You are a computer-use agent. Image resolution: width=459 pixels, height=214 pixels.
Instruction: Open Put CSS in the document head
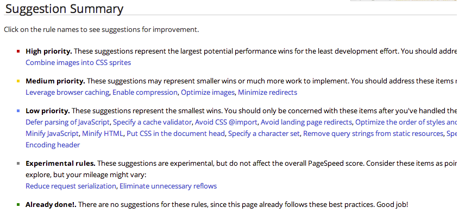pyautogui.click(x=175, y=134)
